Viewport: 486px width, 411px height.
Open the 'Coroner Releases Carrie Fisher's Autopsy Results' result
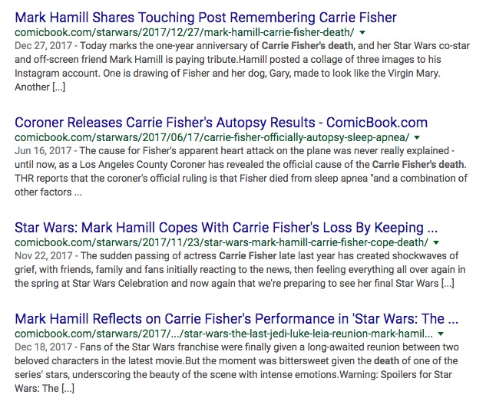[x=221, y=123]
